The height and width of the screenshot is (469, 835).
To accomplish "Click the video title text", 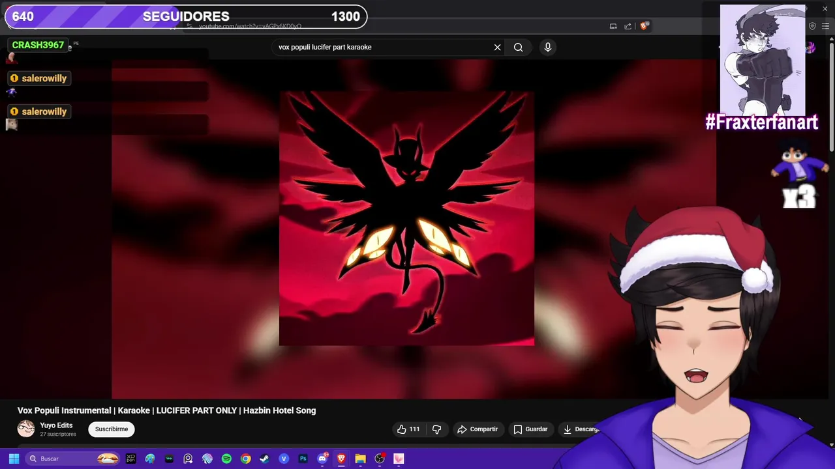I will click(166, 410).
